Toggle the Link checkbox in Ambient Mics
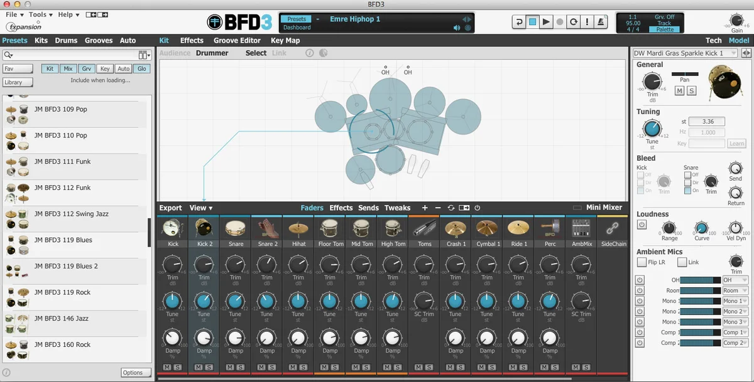The height and width of the screenshot is (382, 754). click(682, 262)
